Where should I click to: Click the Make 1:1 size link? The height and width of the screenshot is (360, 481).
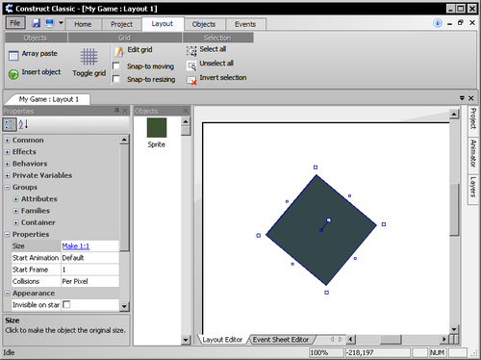tap(76, 246)
